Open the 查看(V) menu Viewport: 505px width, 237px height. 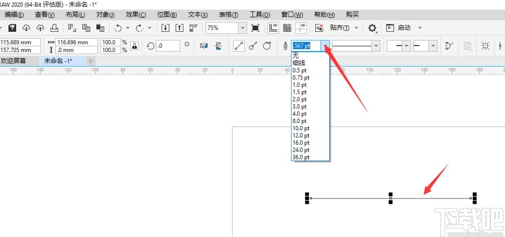(x=45, y=15)
